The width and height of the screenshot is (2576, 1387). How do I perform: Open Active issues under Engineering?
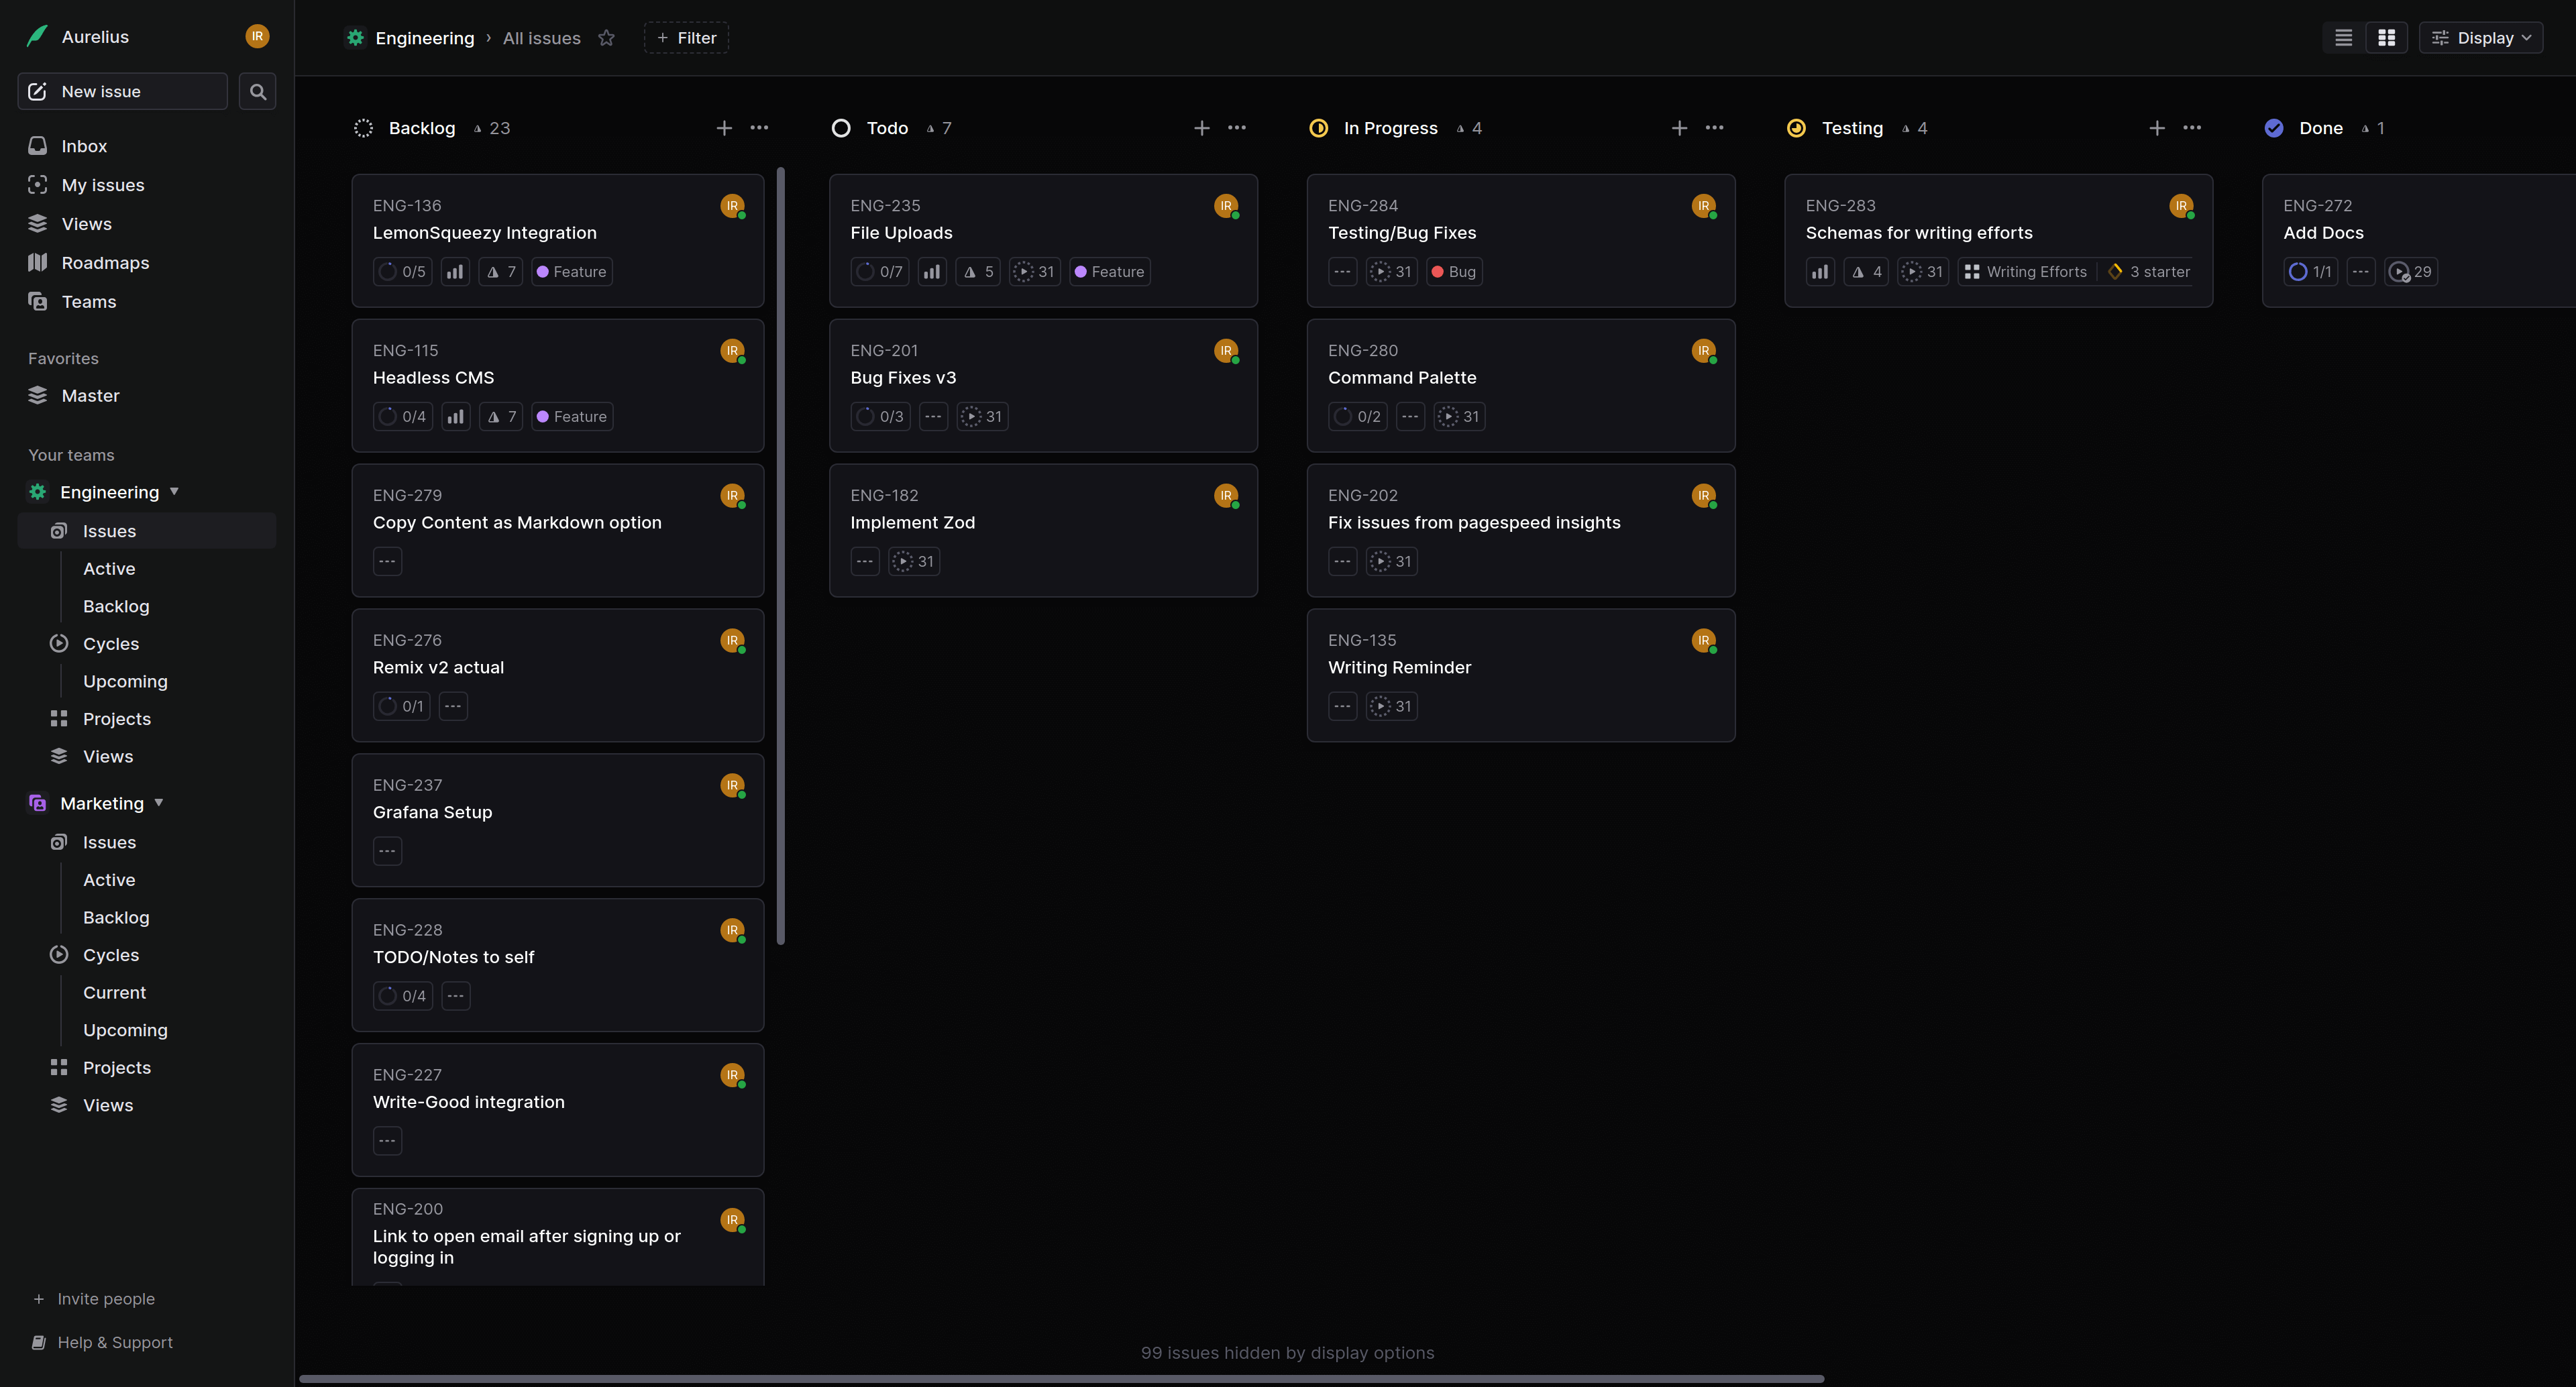tap(109, 569)
